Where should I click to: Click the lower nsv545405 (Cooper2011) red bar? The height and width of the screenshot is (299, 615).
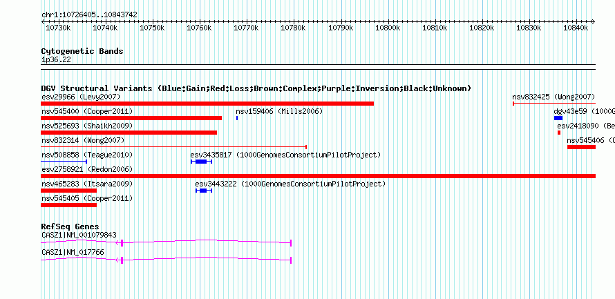(68, 205)
